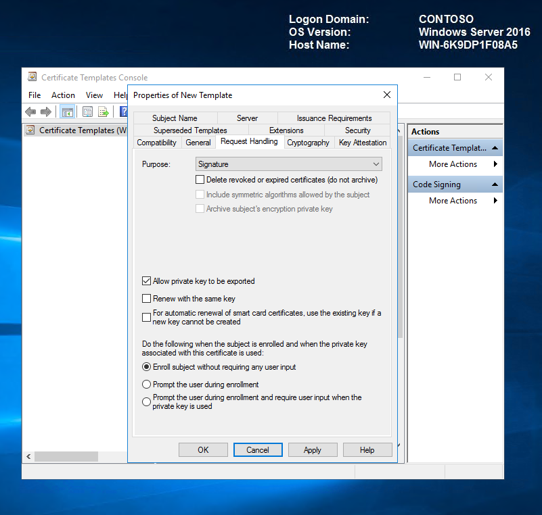The image size is (542, 515).
Task: Select prompt and require input when key used
Action: (147, 401)
